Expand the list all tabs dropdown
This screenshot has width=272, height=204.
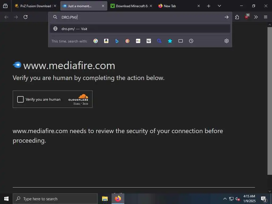[x=219, y=6]
